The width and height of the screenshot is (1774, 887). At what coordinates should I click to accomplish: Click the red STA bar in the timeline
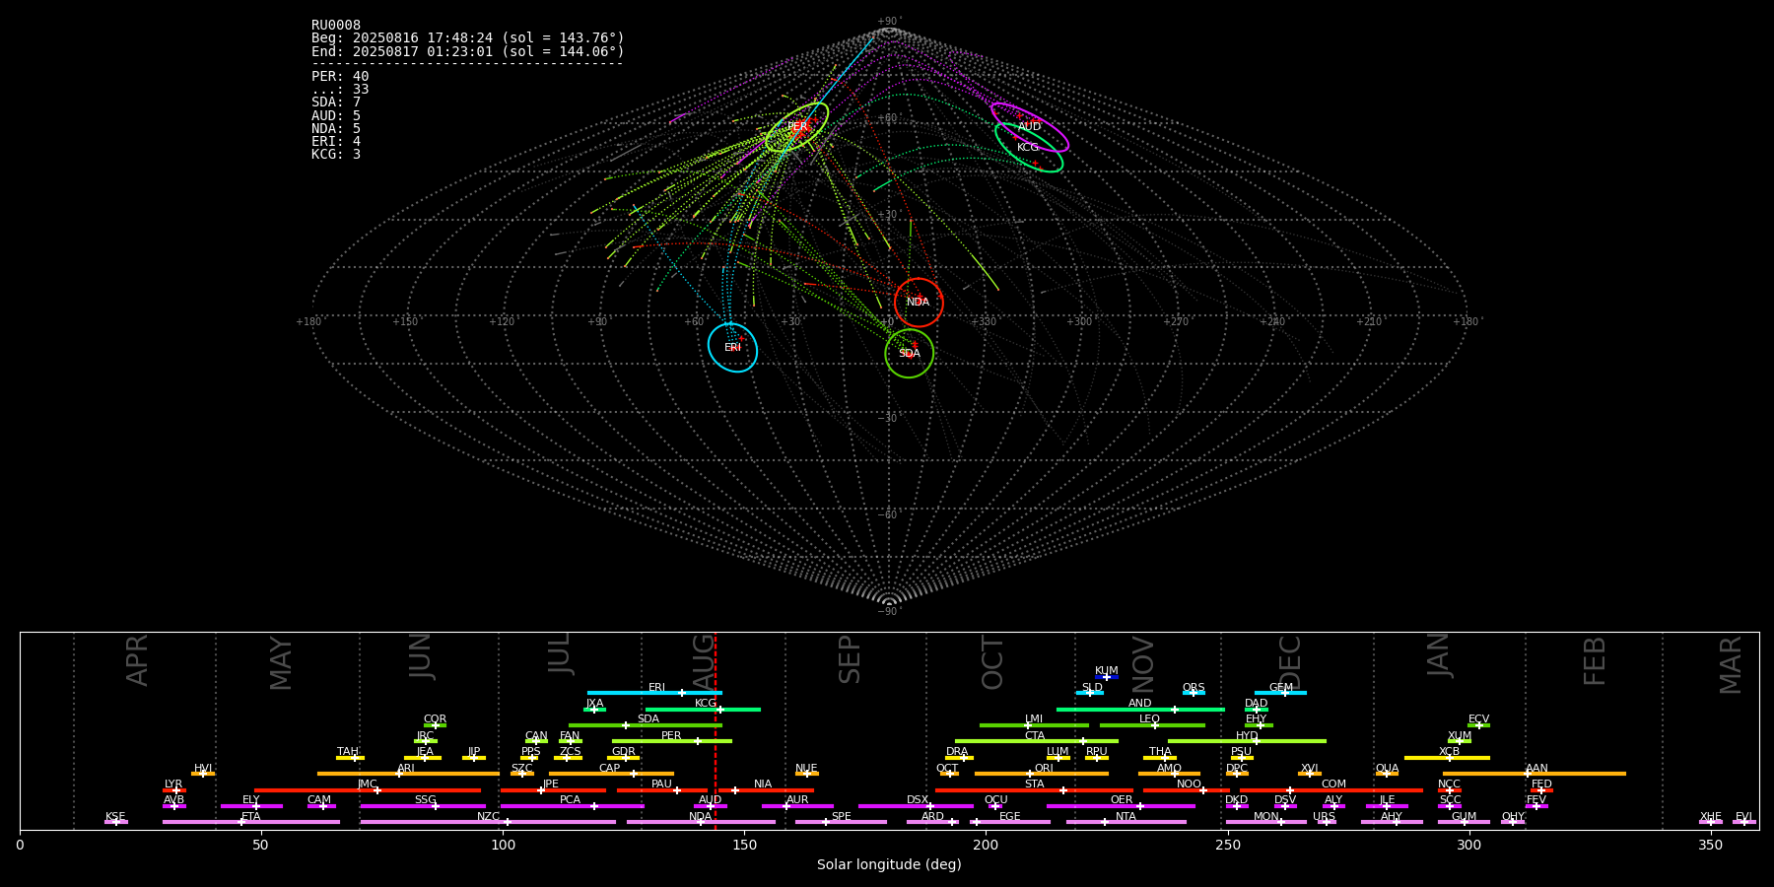tap(1034, 790)
